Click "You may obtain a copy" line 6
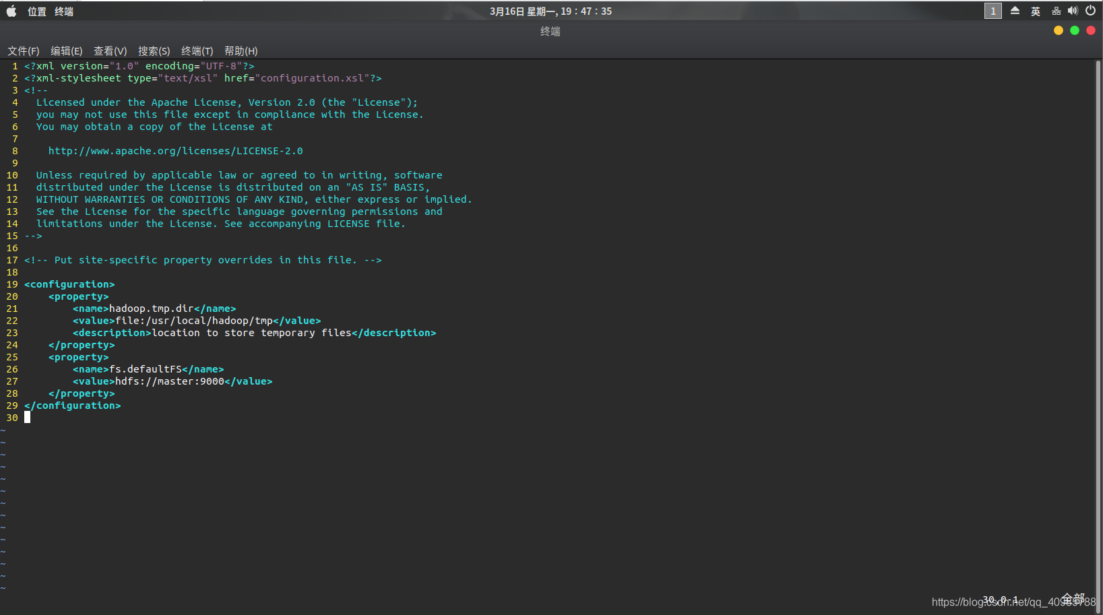The width and height of the screenshot is (1103, 615). (154, 127)
